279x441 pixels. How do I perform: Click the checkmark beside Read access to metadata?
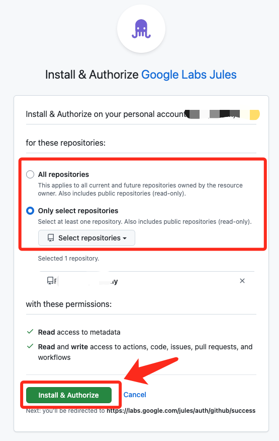30,332
